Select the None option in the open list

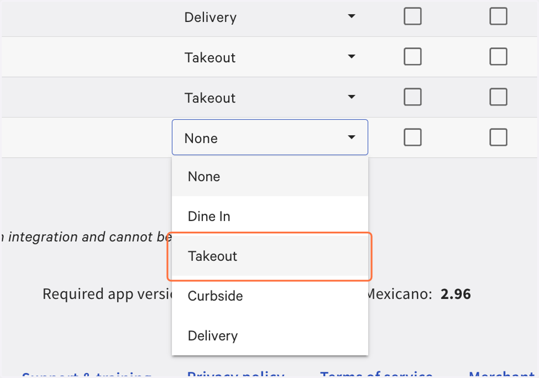[x=270, y=176]
